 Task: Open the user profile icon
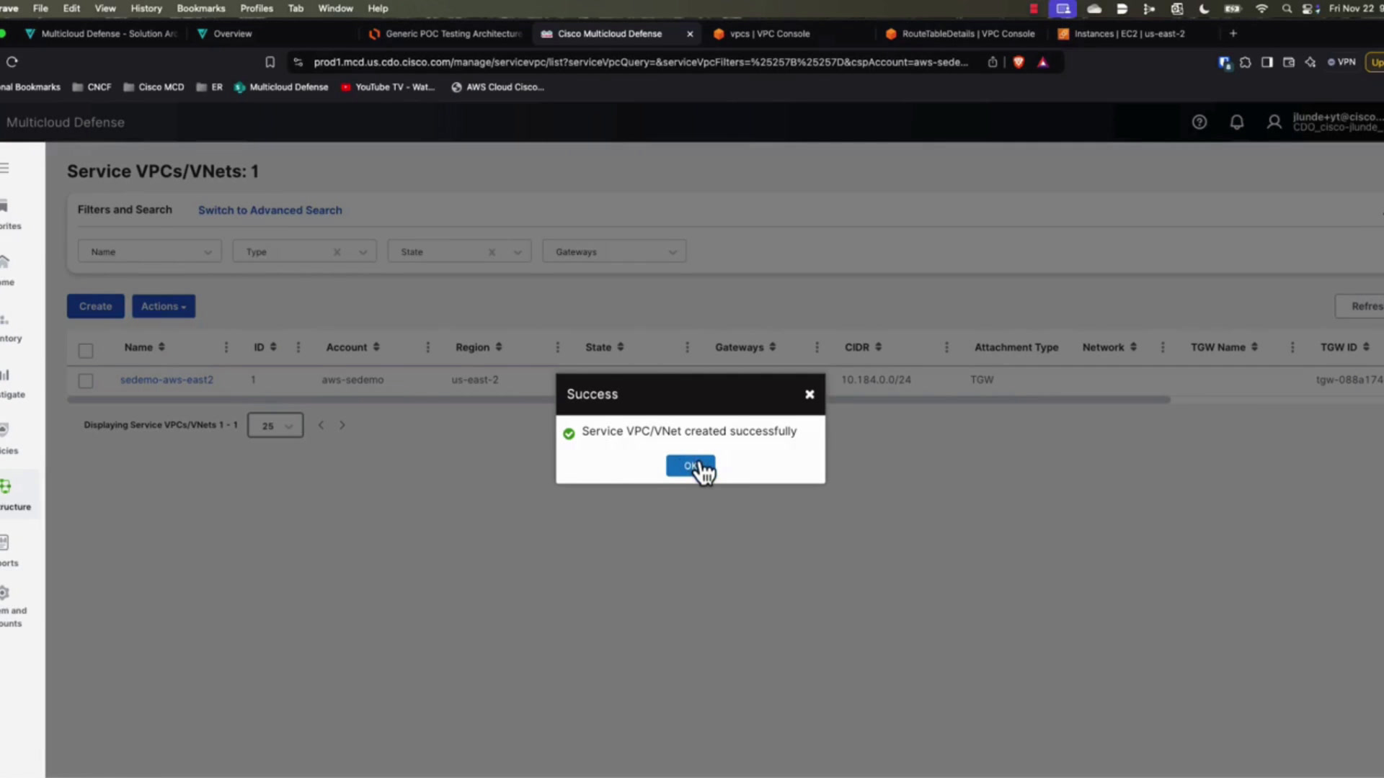pos(1274,122)
